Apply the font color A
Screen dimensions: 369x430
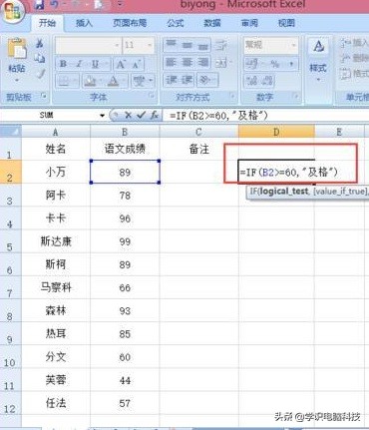114,81
